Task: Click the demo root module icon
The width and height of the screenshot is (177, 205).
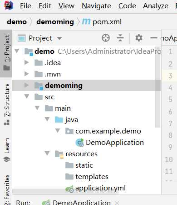Action: [x=29, y=51]
